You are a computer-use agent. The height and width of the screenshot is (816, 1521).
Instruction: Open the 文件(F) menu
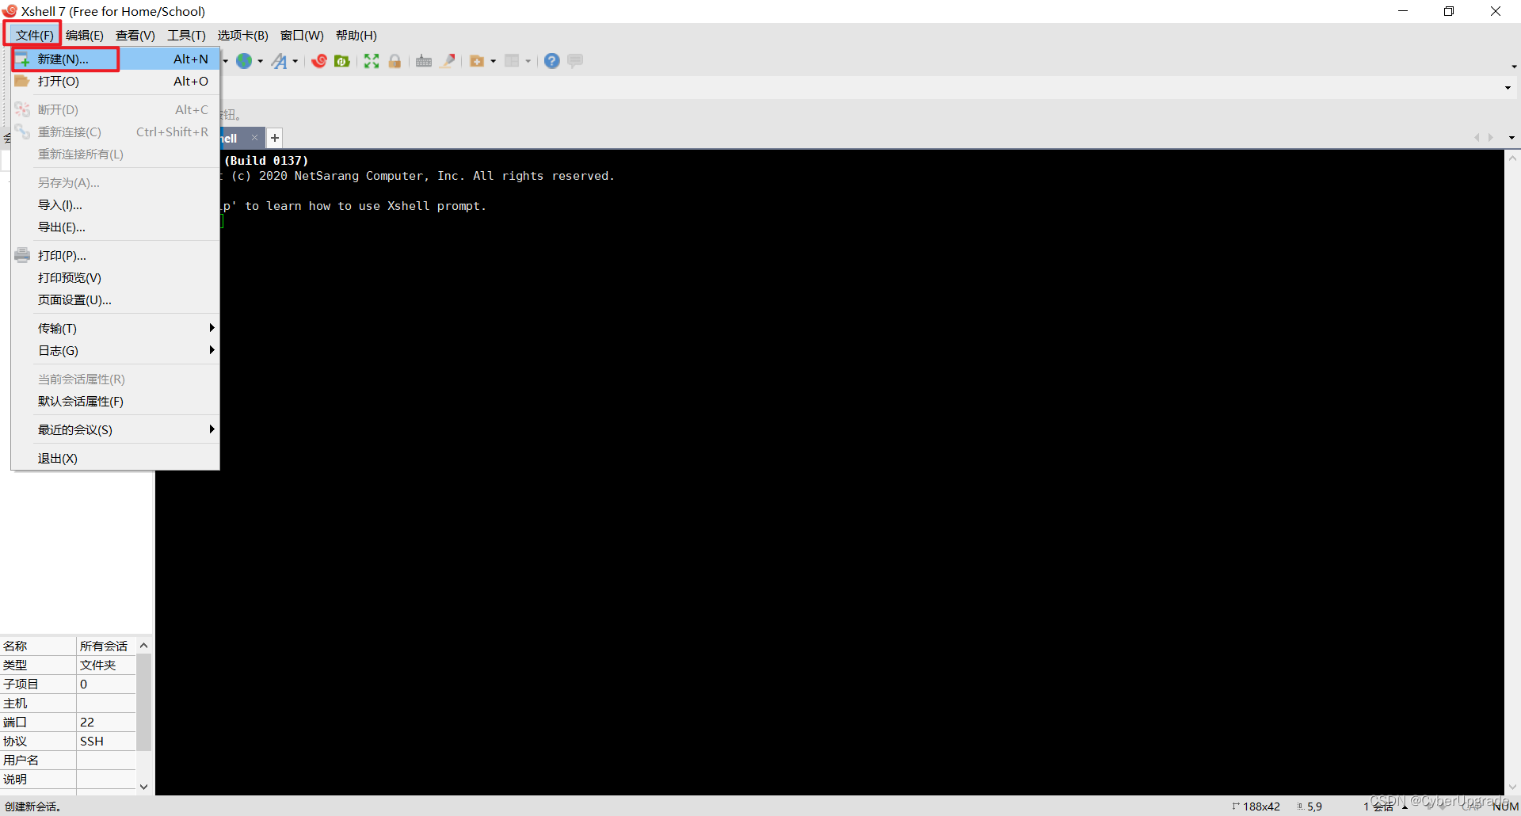[x=34, y=35]
